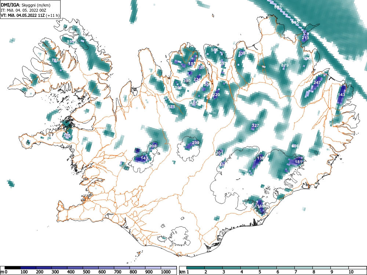Click the km scale swatch between 3 and 4
This screenshot has width=367, height=275.
click(x=232, y=268)
